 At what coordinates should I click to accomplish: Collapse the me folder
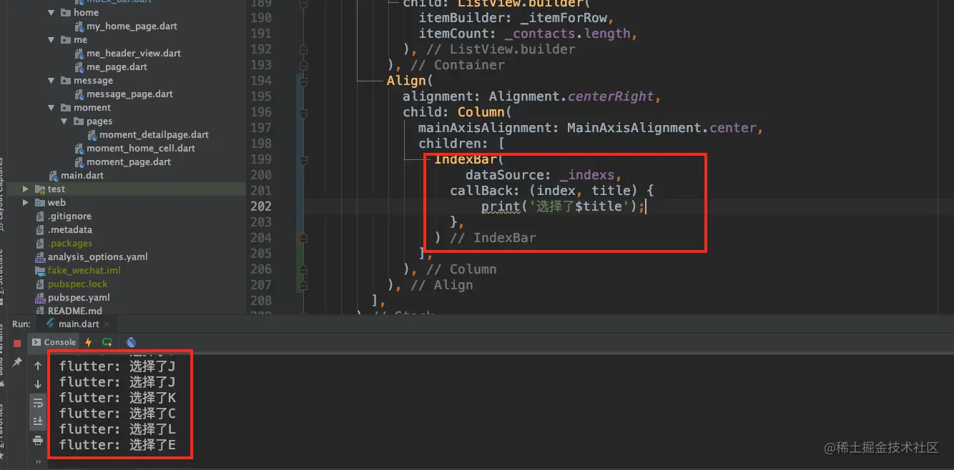(x=51, y=40)
